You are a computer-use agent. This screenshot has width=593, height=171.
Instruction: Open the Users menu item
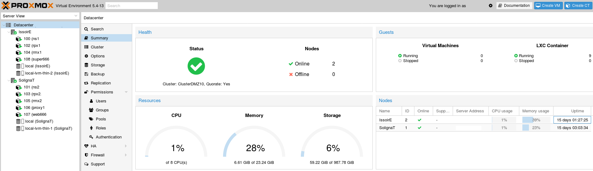click(106, 101)
